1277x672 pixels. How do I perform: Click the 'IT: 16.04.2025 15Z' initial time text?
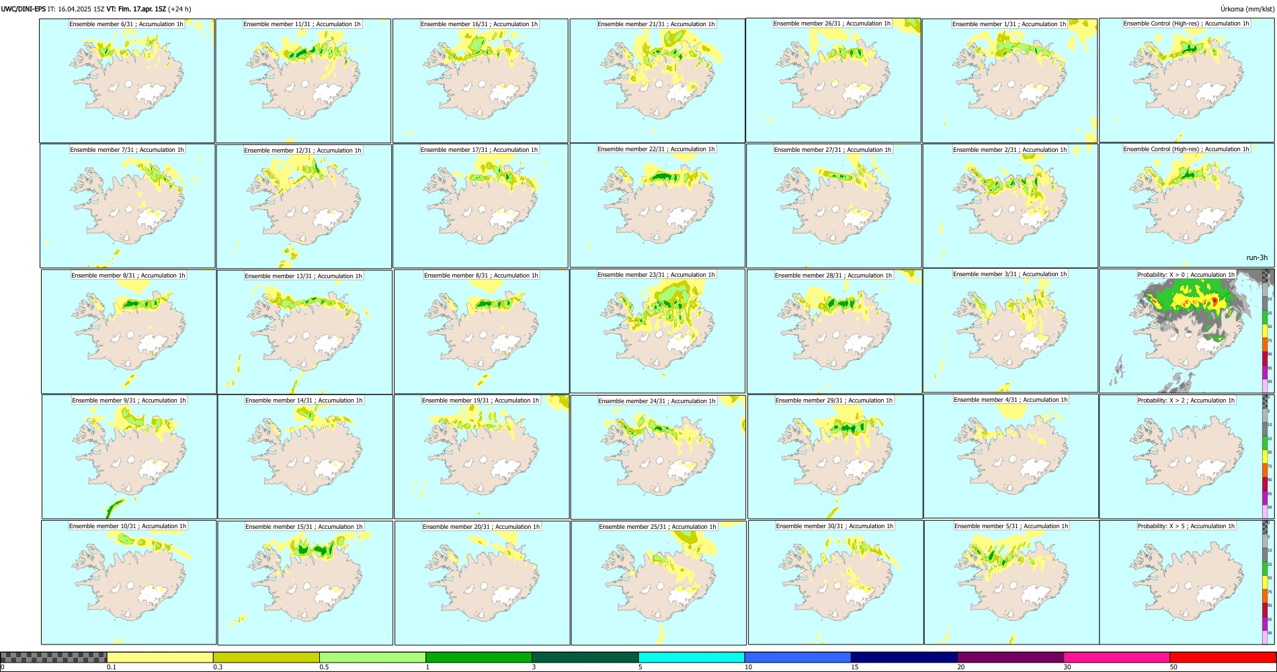pos(76,9)
